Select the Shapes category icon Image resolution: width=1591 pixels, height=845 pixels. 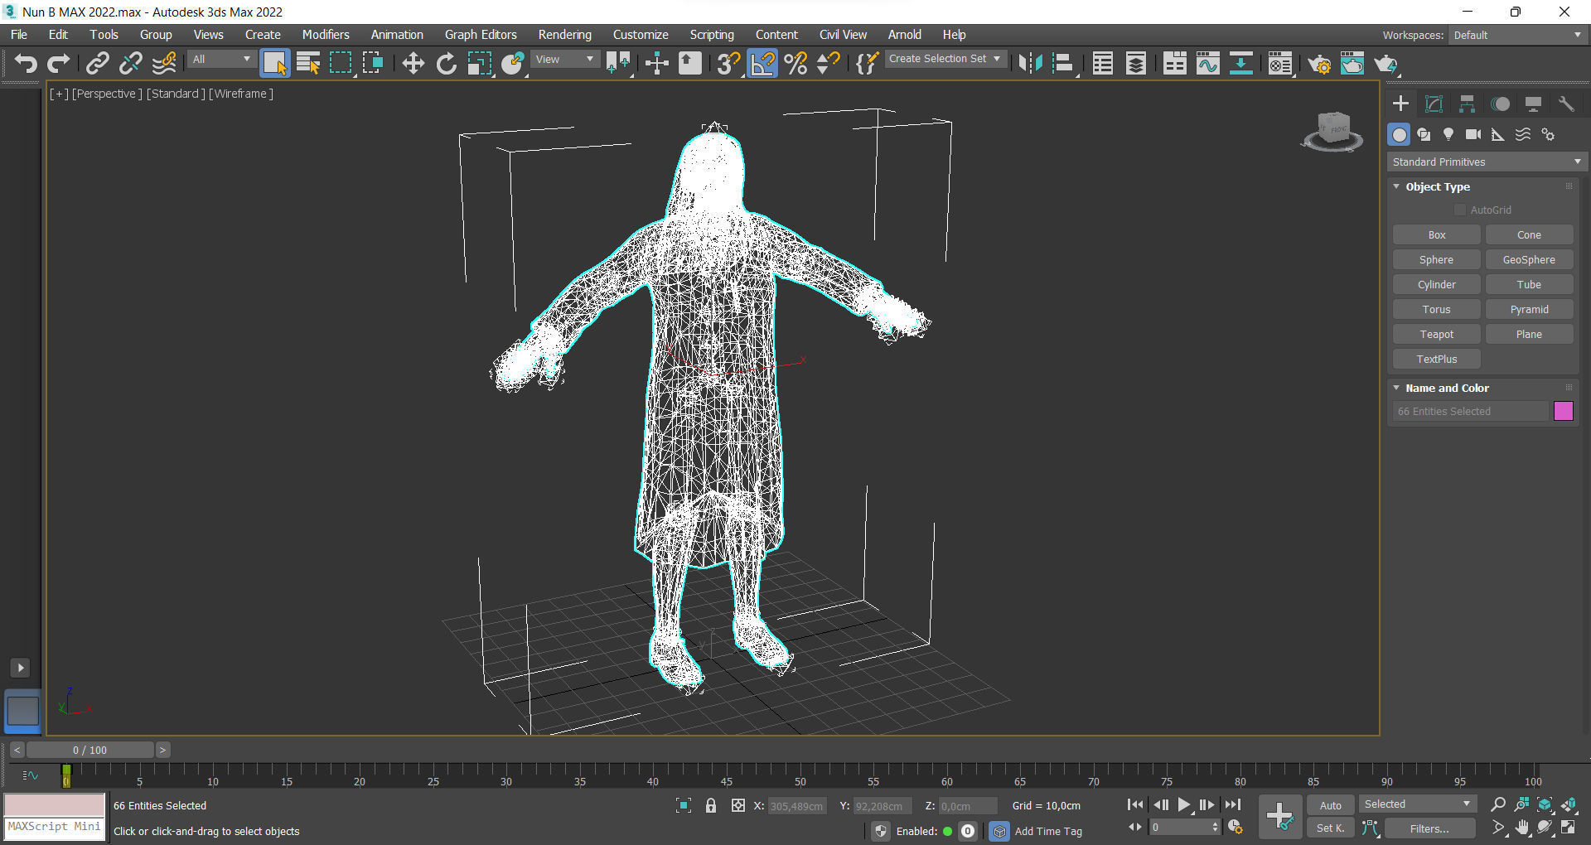click(1424, 134)
